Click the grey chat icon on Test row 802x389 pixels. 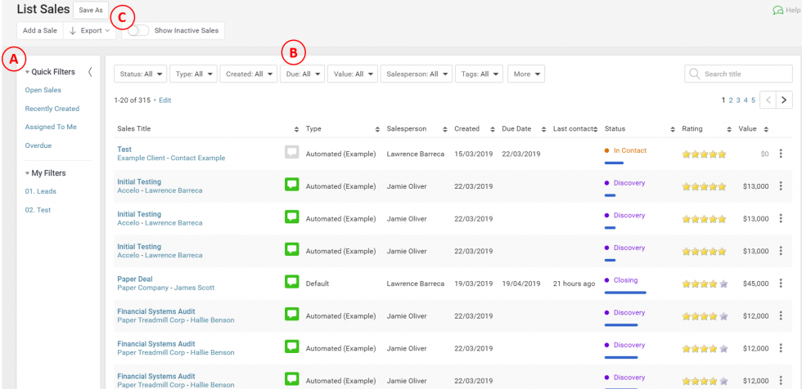tap(292, 152)
